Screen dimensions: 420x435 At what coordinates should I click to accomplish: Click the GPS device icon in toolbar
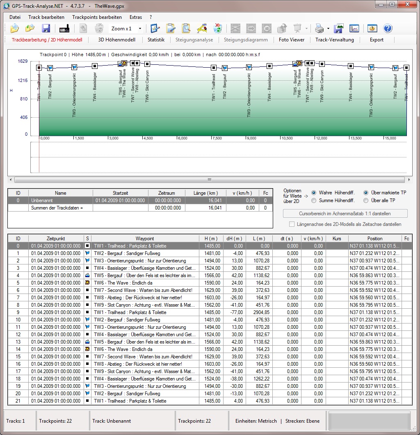tap(64, 28)
